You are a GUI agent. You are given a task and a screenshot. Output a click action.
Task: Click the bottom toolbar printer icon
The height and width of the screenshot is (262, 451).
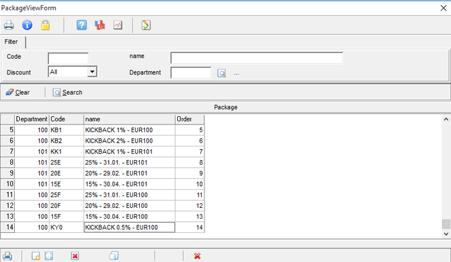click(x=8, y=256)
